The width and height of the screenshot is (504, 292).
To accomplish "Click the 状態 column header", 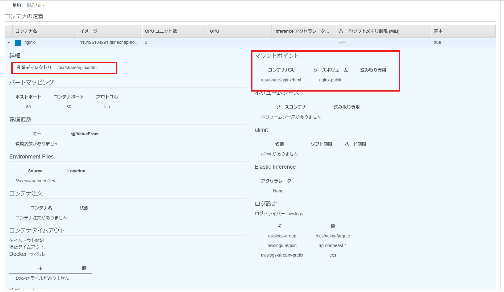I will click(84, 208).
